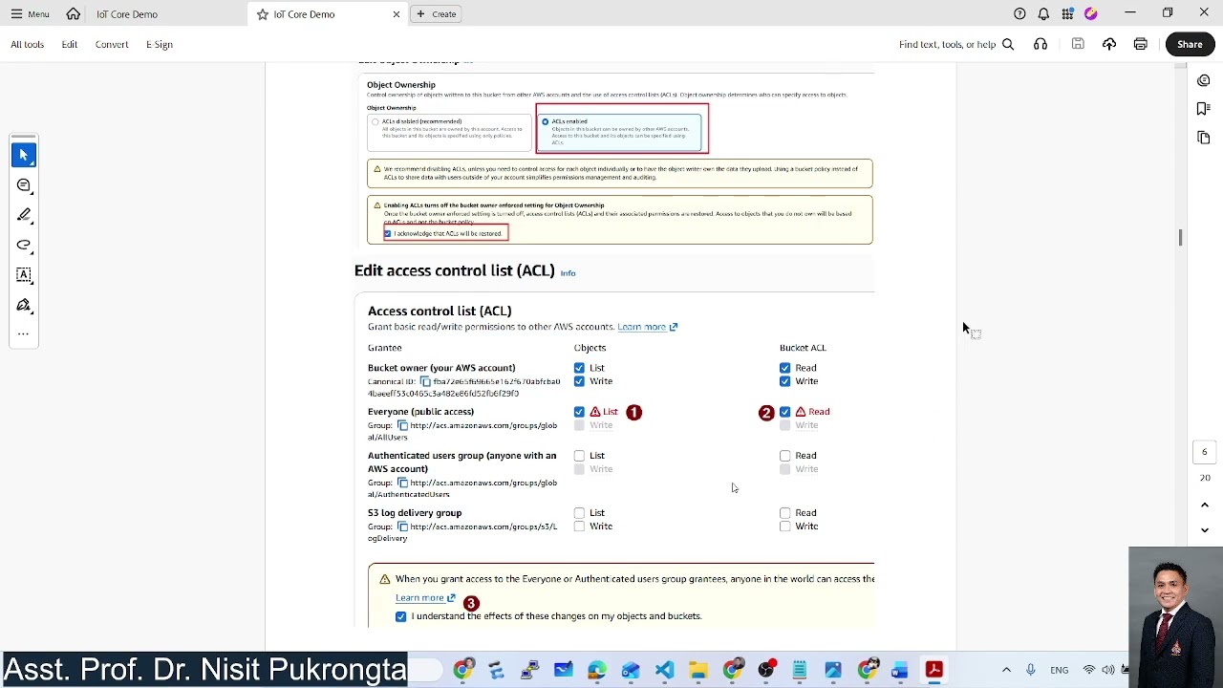Open the Page thumbnails panel icon
This screenshot has height=688, width=1223.
click(x=1204, y=138)
